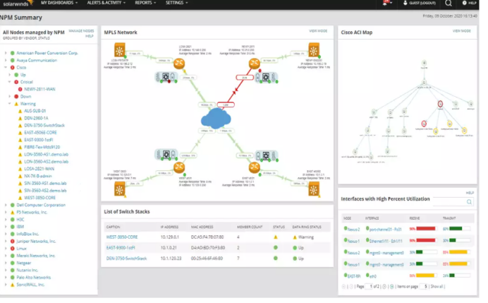Image resolution: width=488 pixels, height=303 pixels.
Task: Sort switch stacks by Member Count column
Action: [250, 227]
